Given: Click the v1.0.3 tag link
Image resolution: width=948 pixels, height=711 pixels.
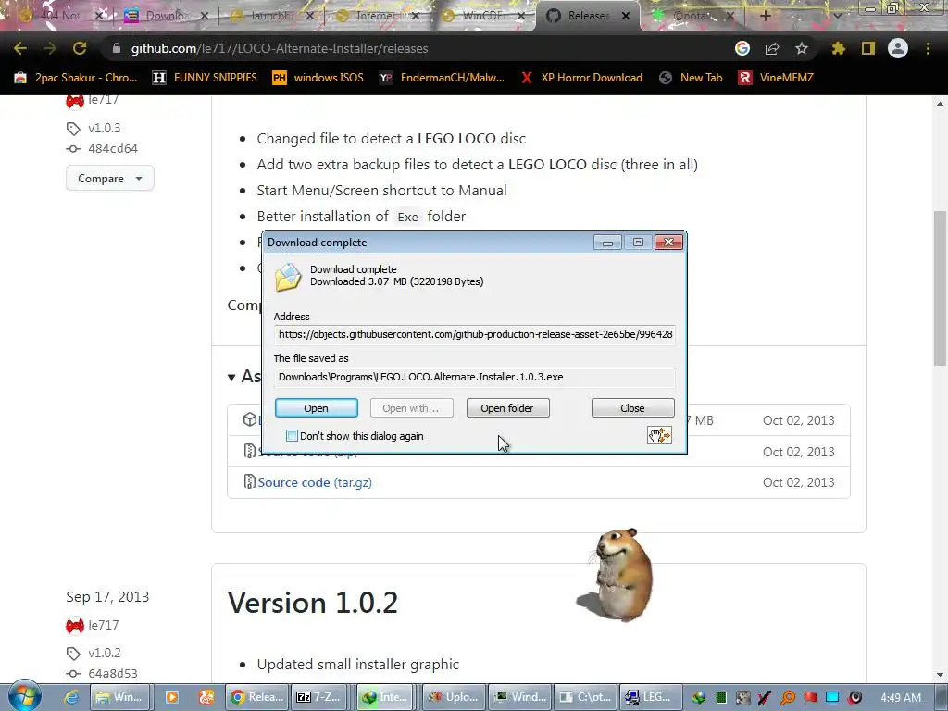Looking at the screenshot, I should point(104,128).
